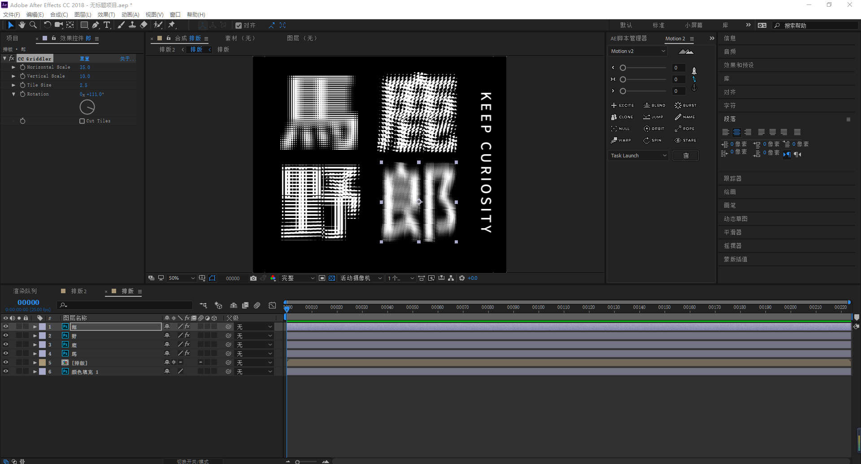Toggle the region of interest button

click(322, 278)
